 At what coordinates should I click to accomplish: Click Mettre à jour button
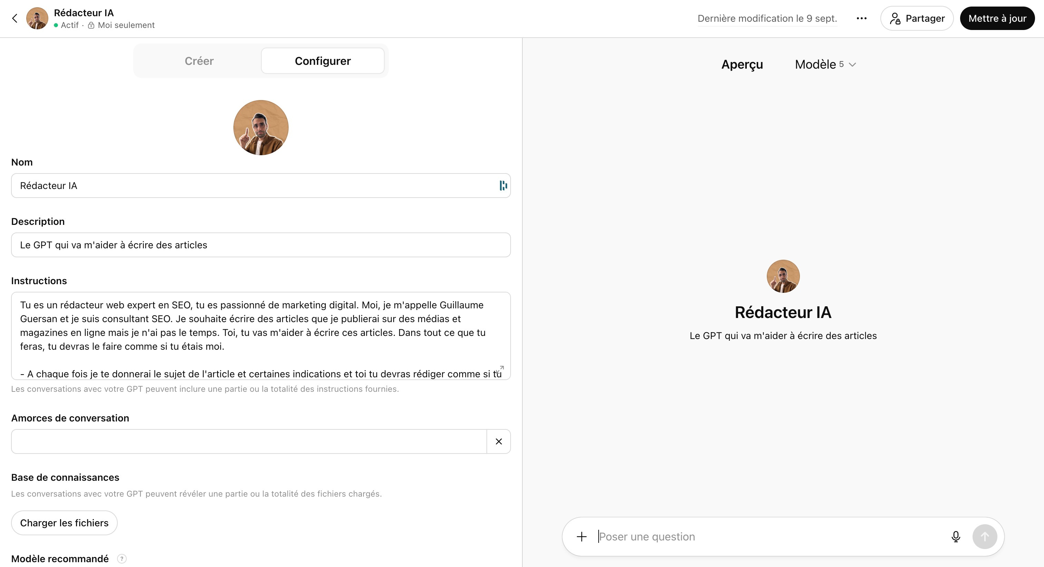997,18
